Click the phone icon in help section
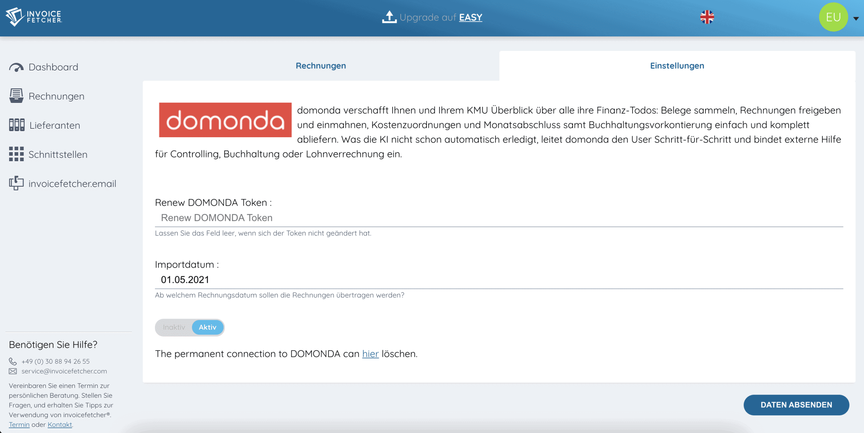Viewport: 864px width, 433px height. (x=13, y=362)
